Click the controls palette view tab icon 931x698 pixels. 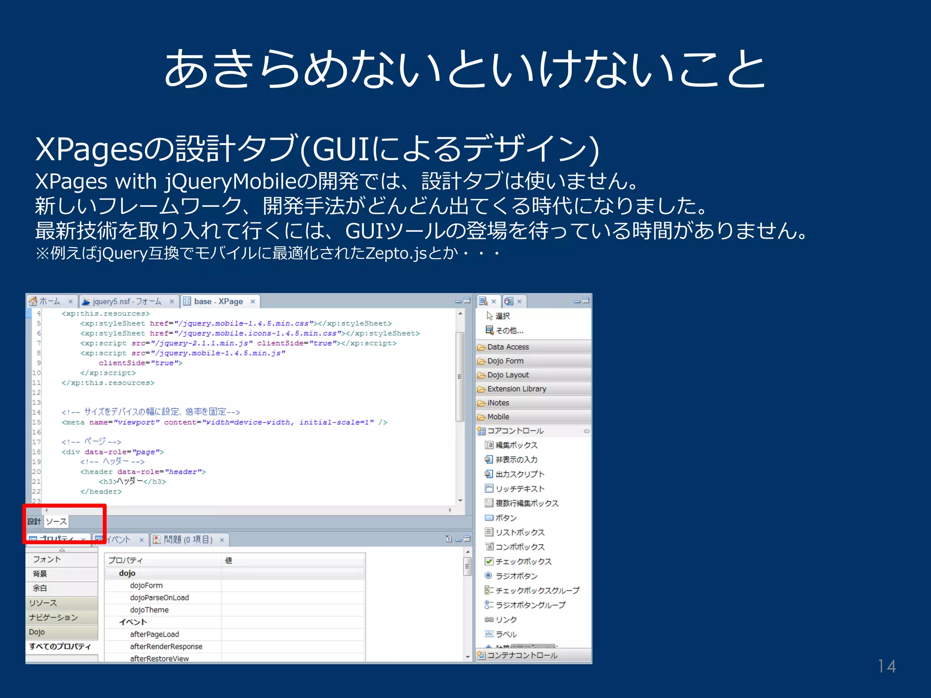coord(484,301)
